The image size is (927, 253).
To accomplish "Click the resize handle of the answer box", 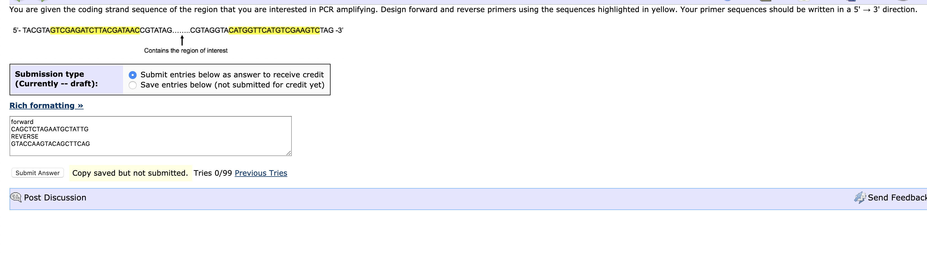I will 289,153.
